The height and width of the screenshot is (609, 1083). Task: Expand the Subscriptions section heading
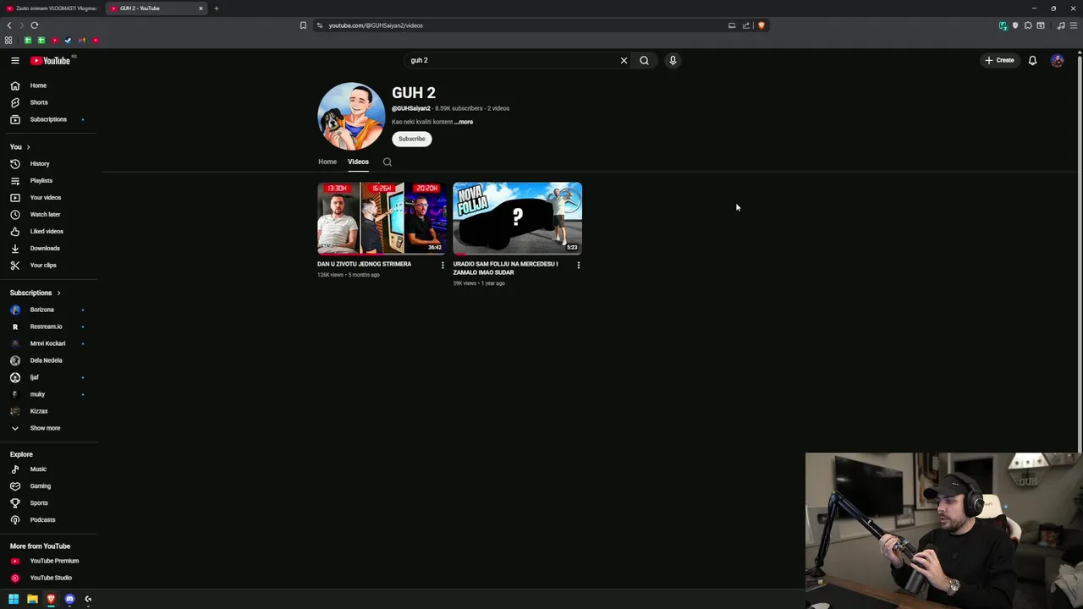coord(36,293)
